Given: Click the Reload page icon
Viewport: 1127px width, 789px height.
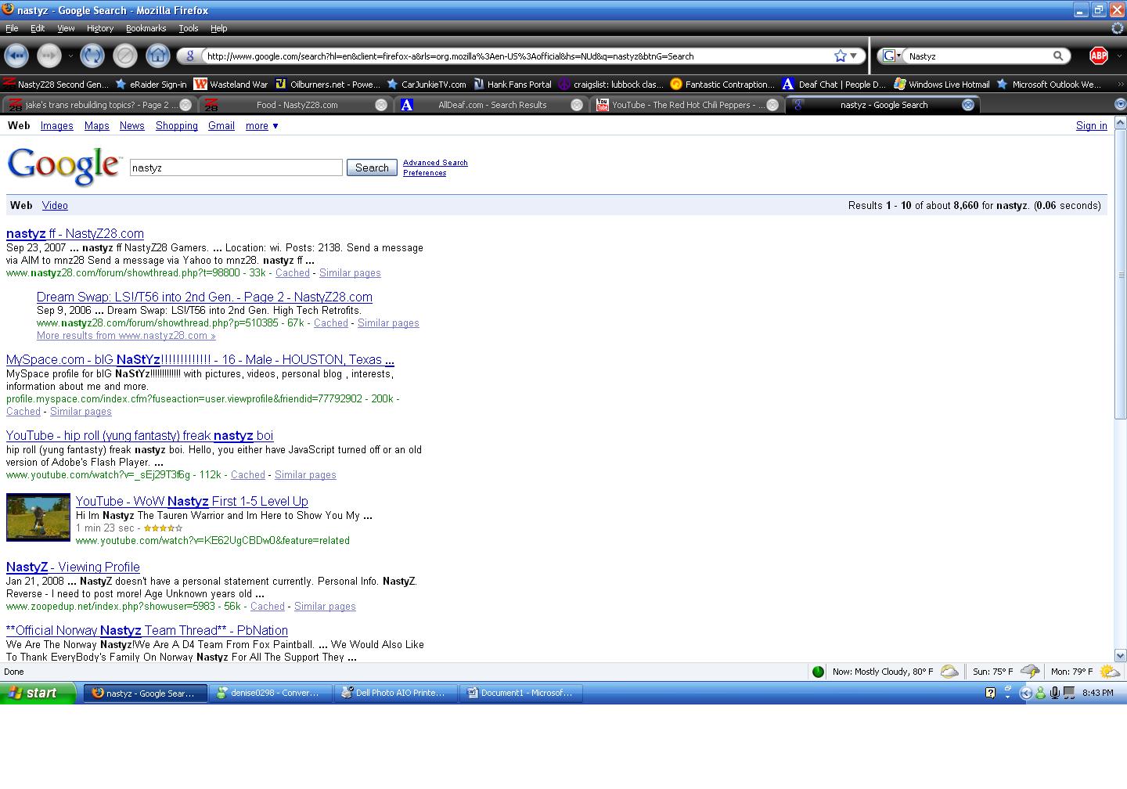Looking at the screenshot, I should point(92,56).
